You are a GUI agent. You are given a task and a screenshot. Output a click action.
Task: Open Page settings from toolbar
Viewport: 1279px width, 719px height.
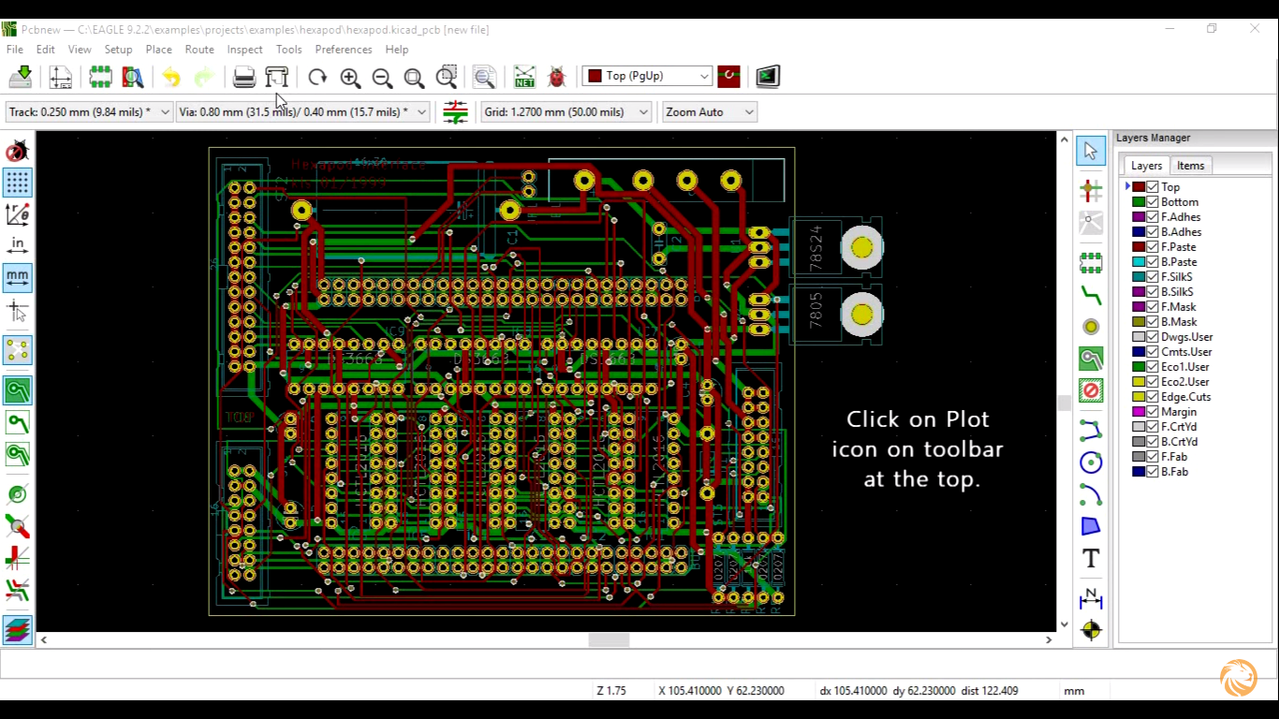(x=61, y=77)
